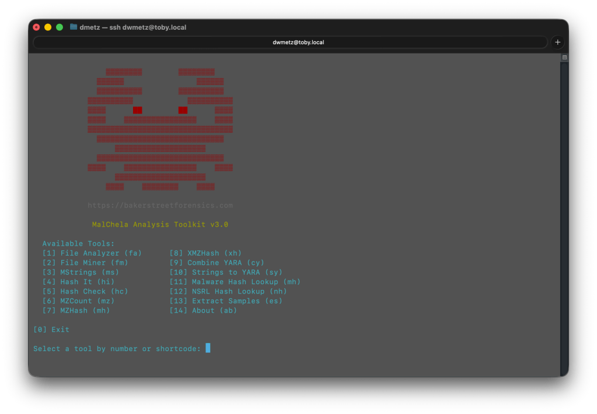Screen dimensions: 597x414
Task: Click the bakerstreetforensics.com URL
Action: click(x=160, y=206)
